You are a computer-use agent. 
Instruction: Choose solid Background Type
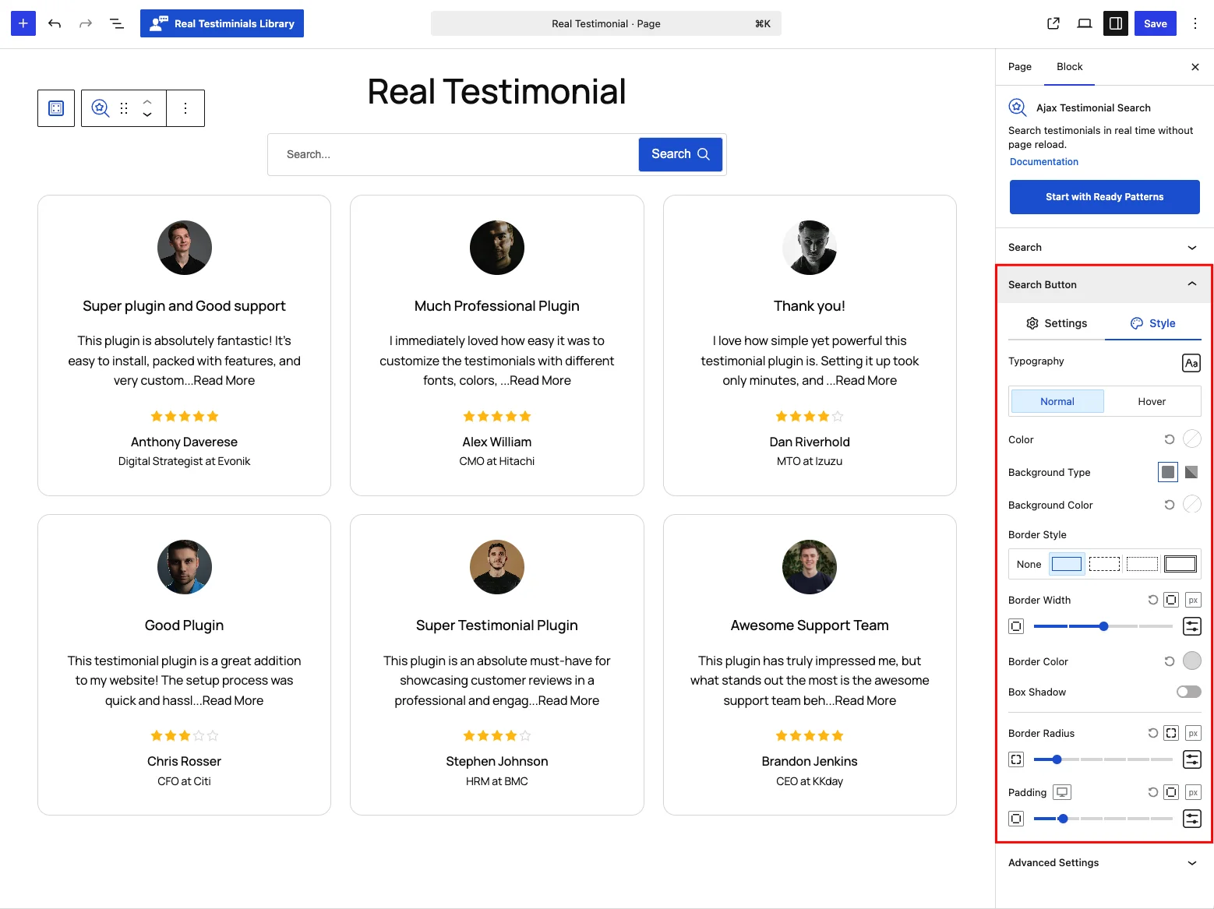tap(1168, 472)
